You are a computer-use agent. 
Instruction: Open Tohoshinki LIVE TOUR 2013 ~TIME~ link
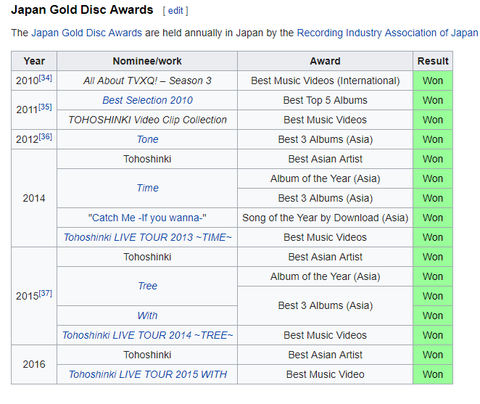click(x=147, y=237)
